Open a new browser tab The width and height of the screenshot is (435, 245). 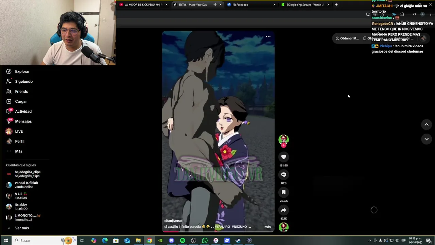(336, 5)
